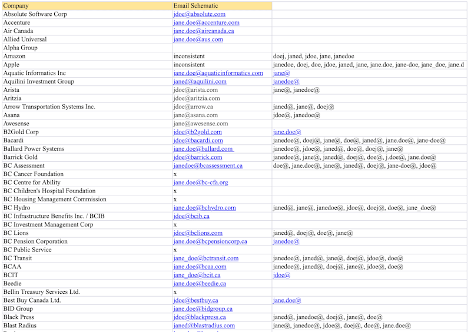This screenshot has height=332, width=471.
Task: Click jane.doe@bidgroup.ca link
Action: [x=203, y=308]
